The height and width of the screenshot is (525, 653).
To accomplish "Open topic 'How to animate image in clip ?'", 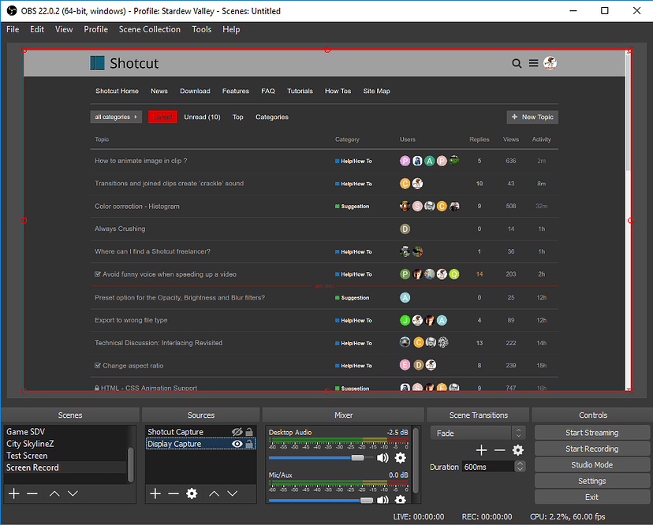I will (x=140, y=161).
